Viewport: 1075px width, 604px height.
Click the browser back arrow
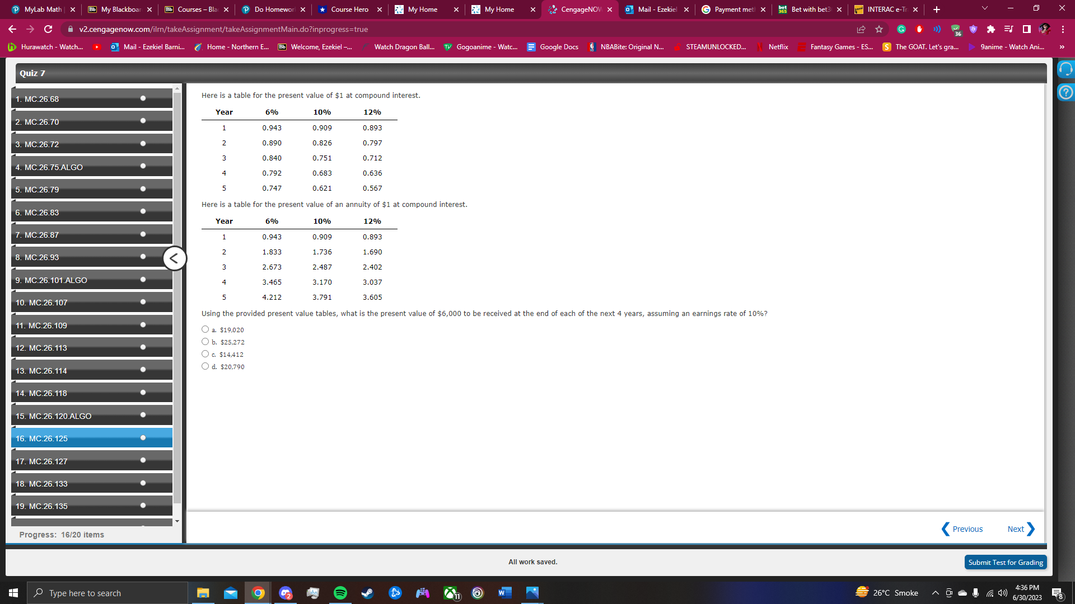tap(11, 29)
